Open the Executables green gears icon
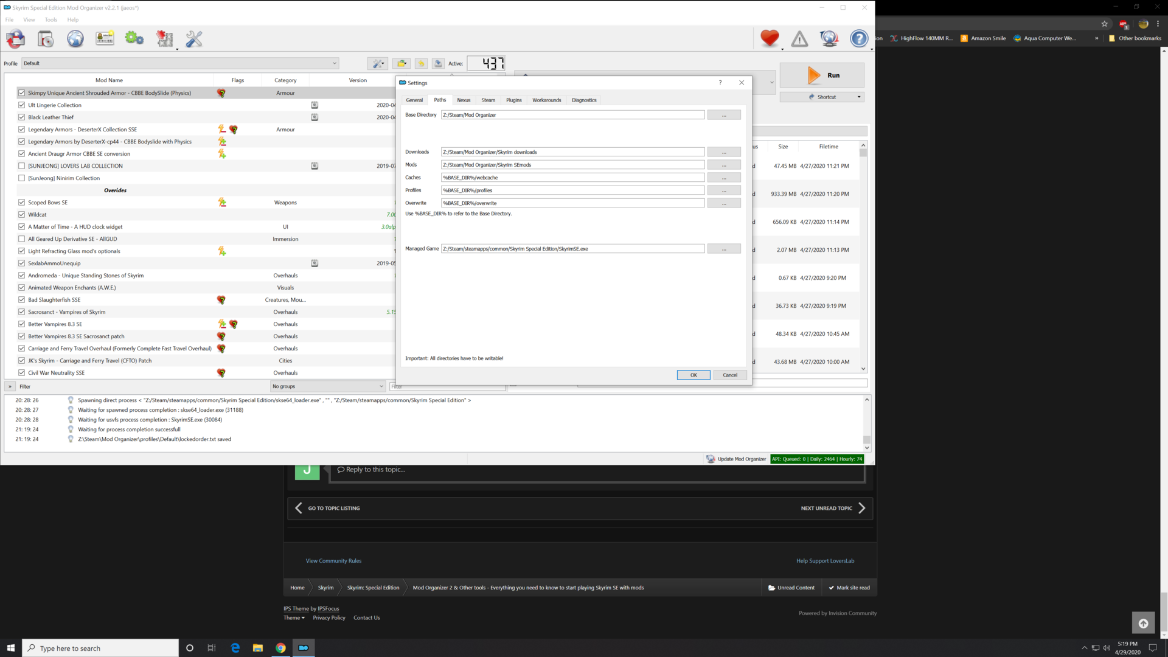1168x657 pixels. click(x=134, y=39)
